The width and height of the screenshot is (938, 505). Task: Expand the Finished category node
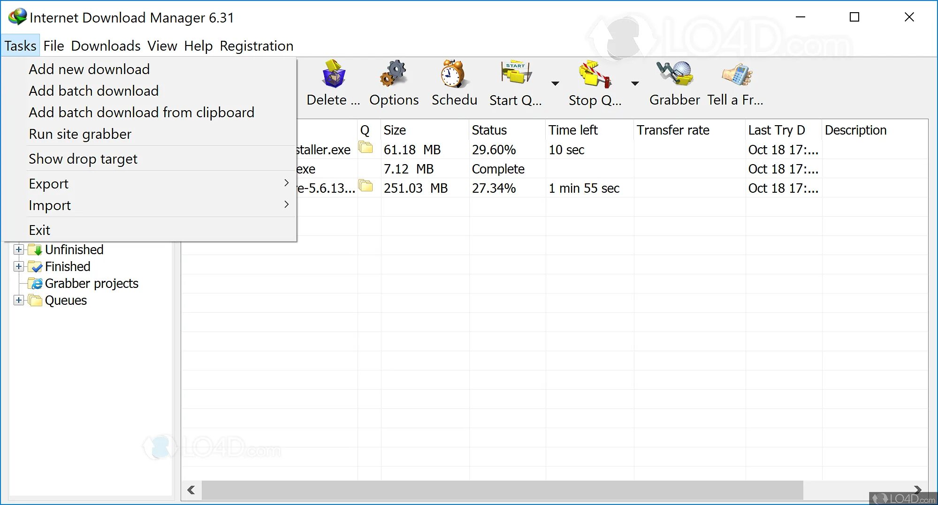(19, 266)
